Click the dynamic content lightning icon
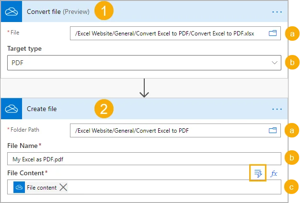 (258, 173)
